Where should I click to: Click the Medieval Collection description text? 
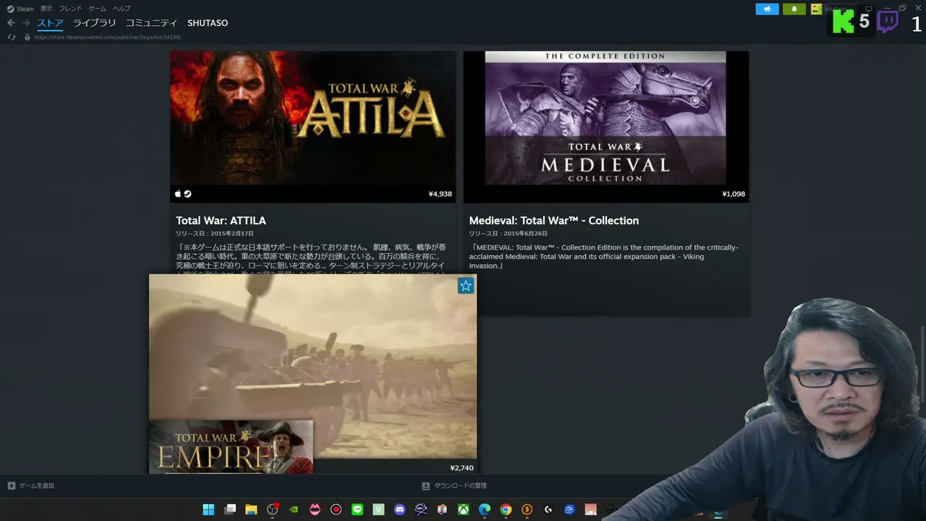coord(604,256)
